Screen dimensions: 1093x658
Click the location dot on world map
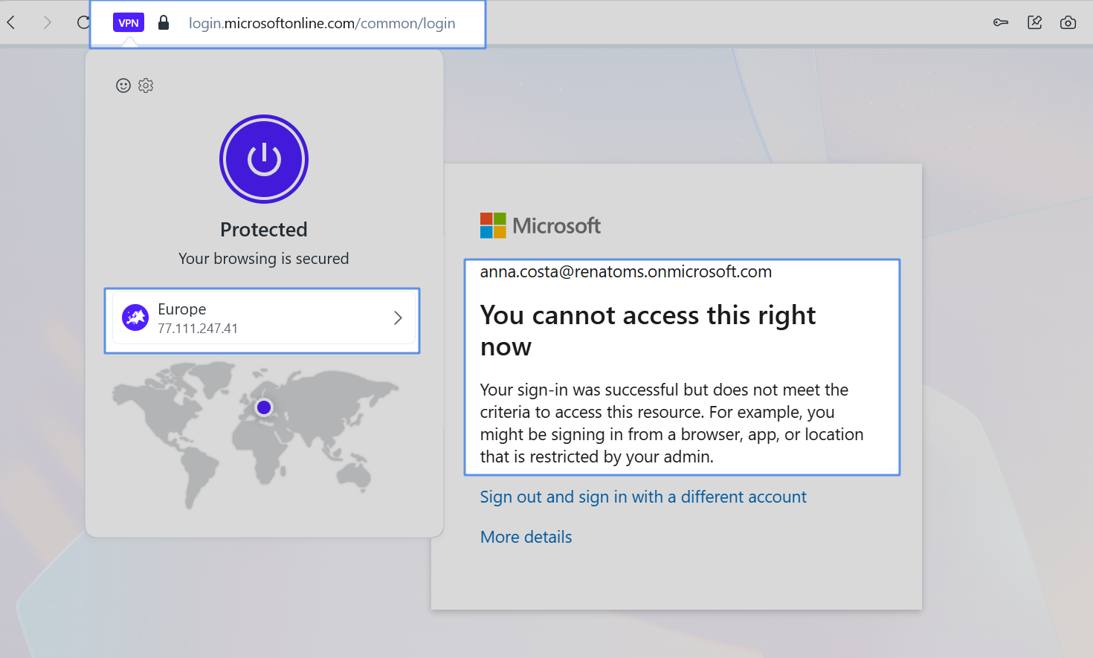(x=264, y=407)
